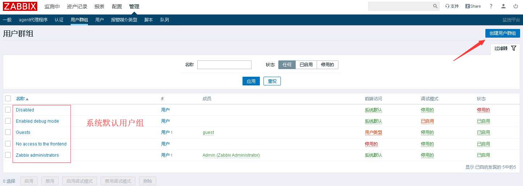
Task: Open the 支持 support link
Action: tap(452, 6)
